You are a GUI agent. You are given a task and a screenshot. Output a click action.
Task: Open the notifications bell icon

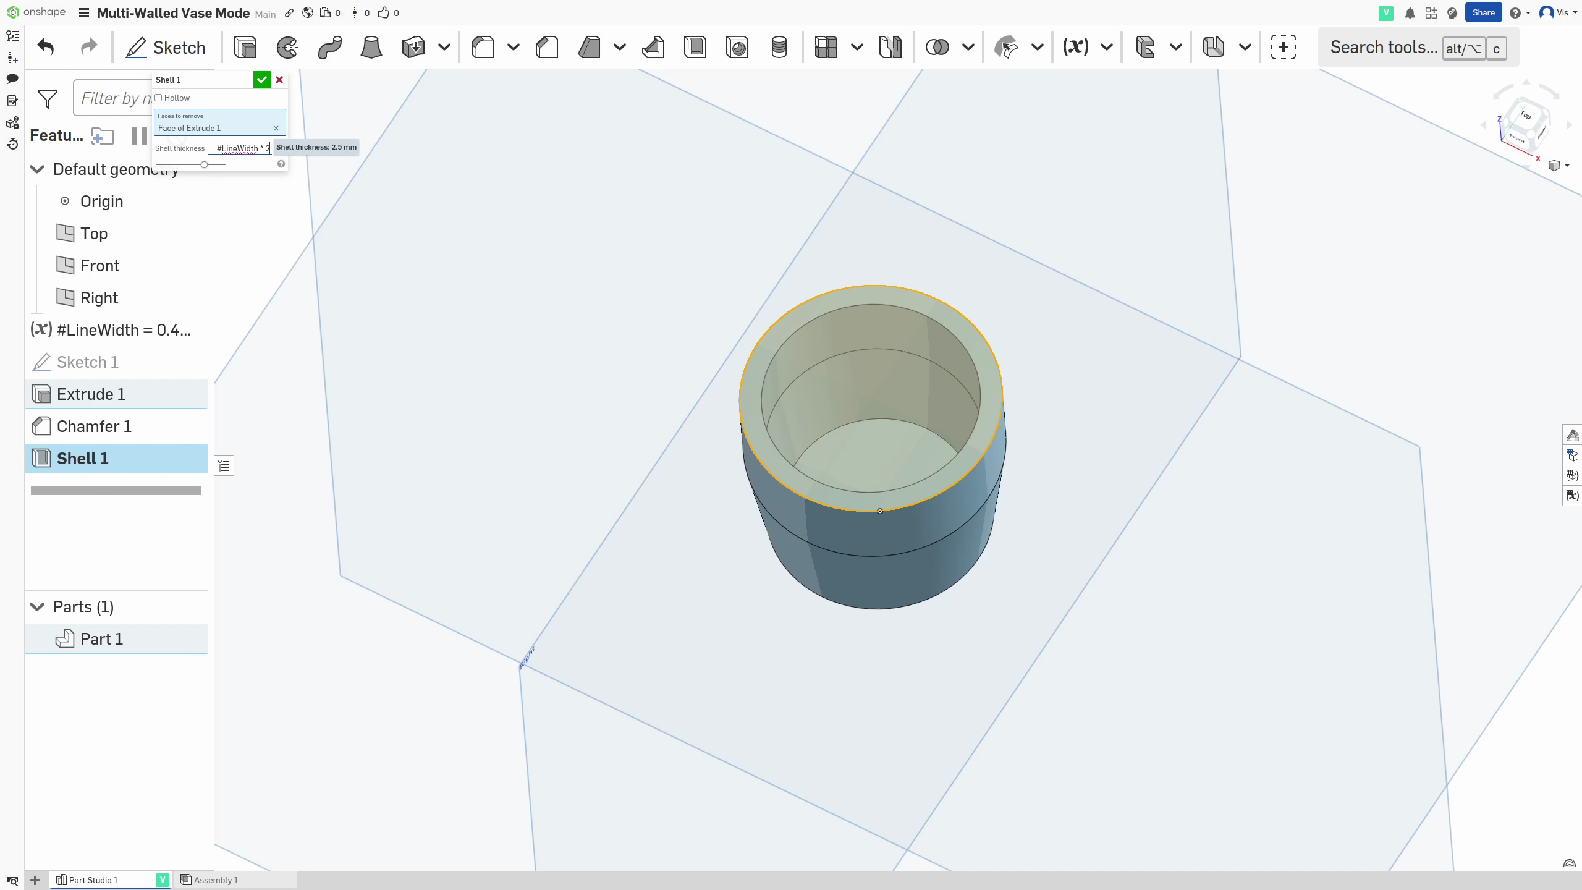click(1410, 13)
